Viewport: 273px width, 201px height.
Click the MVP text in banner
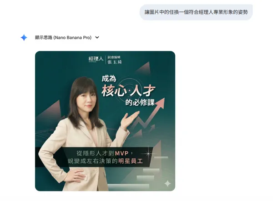(x=121, y=153)
